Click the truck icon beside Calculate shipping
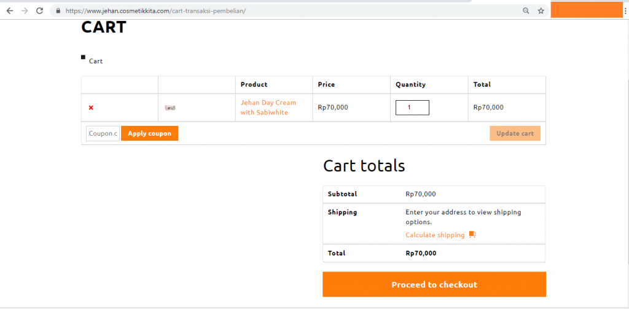The width and height of the screenshot is (629, 309). click(472, 235)
